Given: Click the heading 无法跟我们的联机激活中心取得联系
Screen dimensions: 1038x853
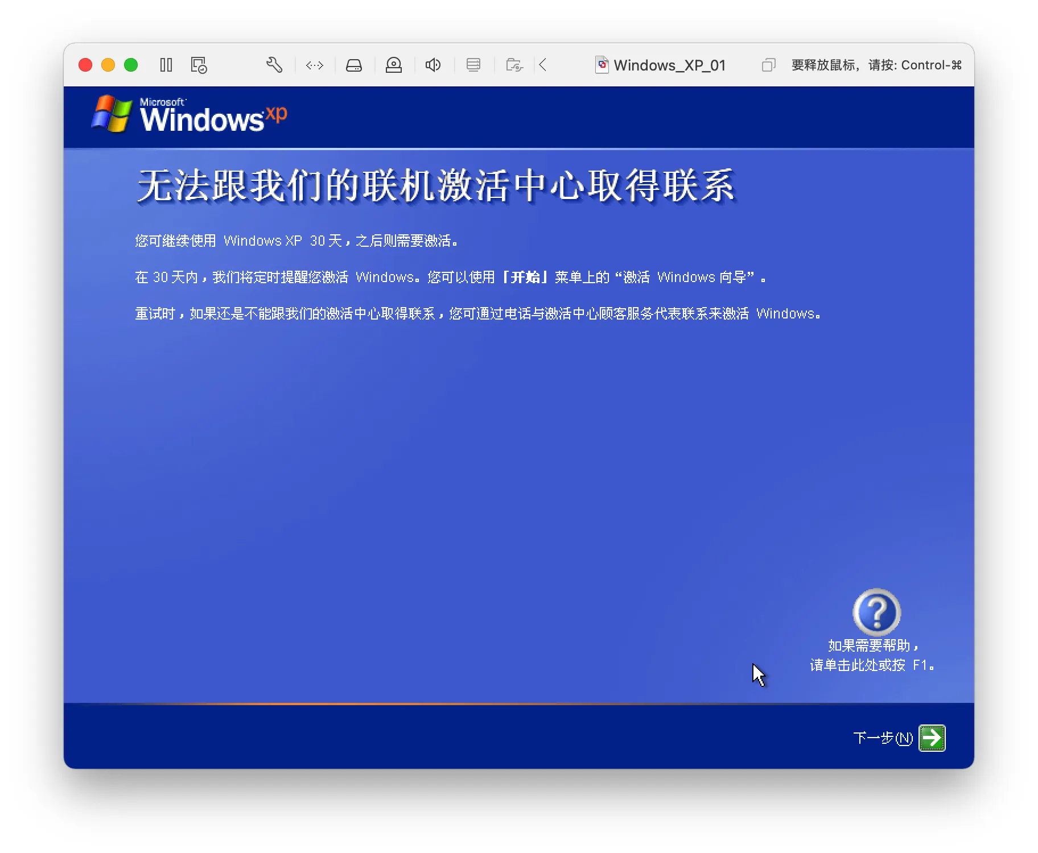Looking at the screenshot, I should pos(436,186).
